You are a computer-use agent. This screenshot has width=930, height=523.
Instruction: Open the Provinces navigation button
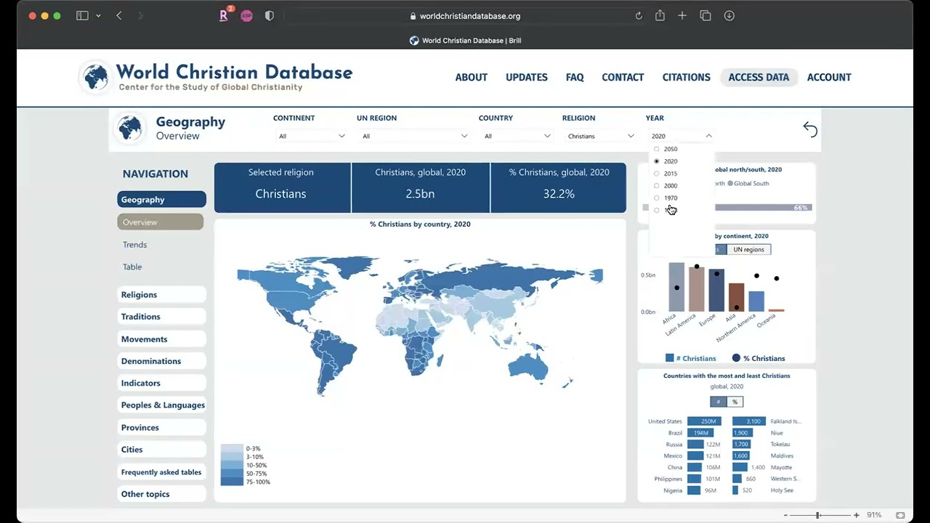coord(161,427)
